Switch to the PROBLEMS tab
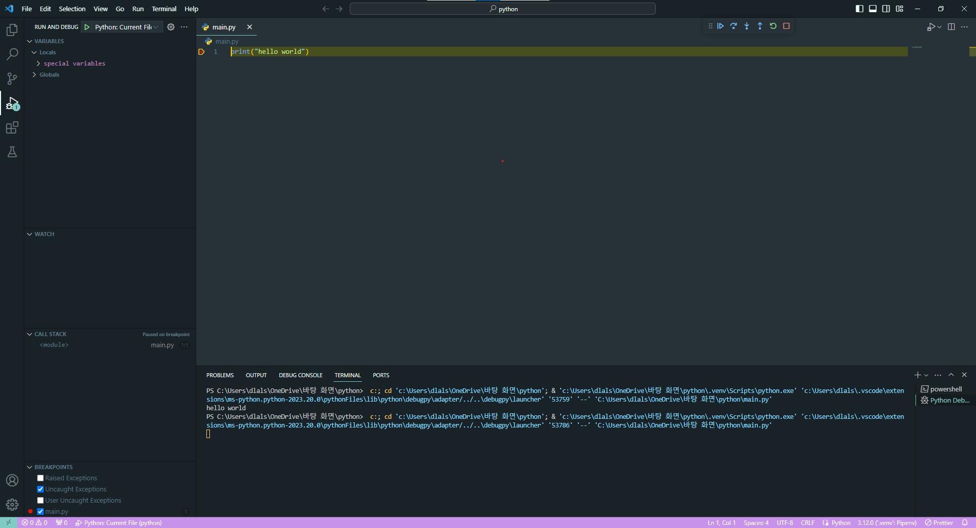Screen dimensions: 976x528 click(x=220, y=375)
